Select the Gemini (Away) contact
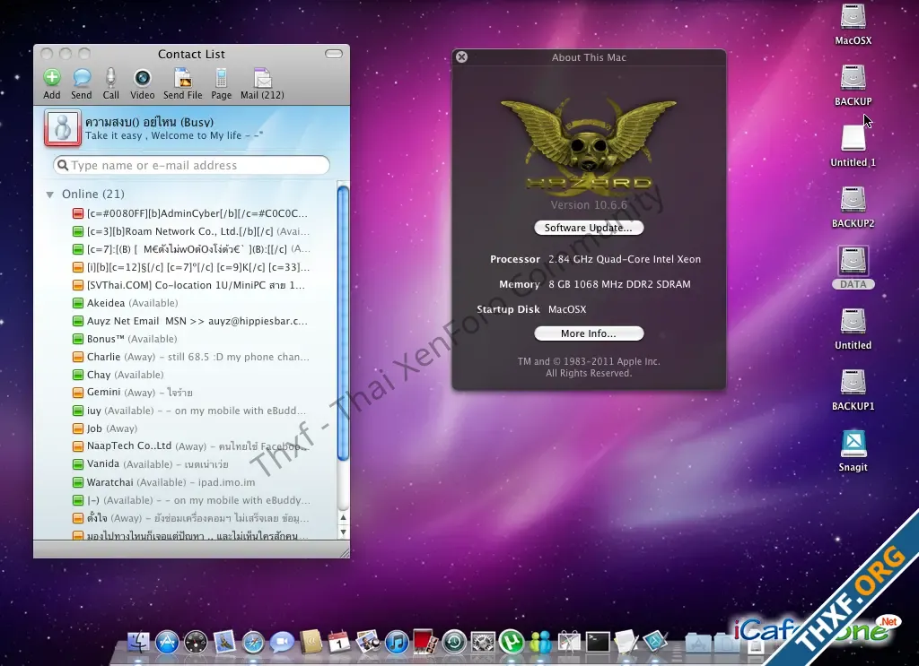The width and height of the screenshot is (919, 666). click(190, 392)
